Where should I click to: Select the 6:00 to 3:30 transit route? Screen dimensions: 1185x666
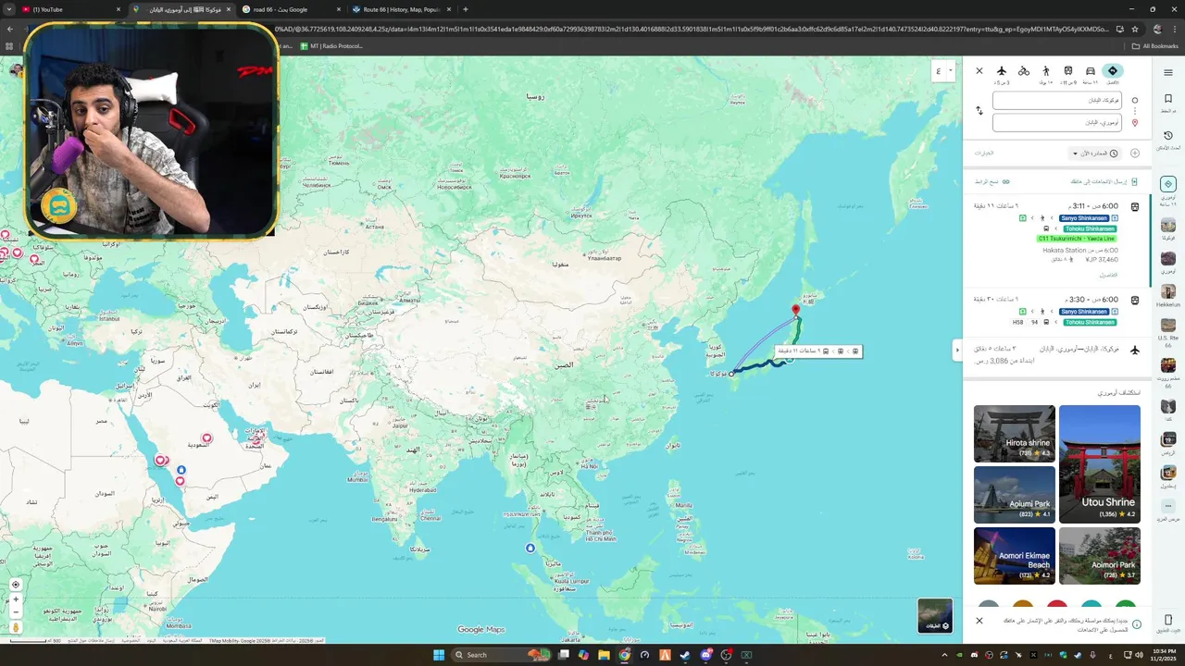pos(1056,311)
